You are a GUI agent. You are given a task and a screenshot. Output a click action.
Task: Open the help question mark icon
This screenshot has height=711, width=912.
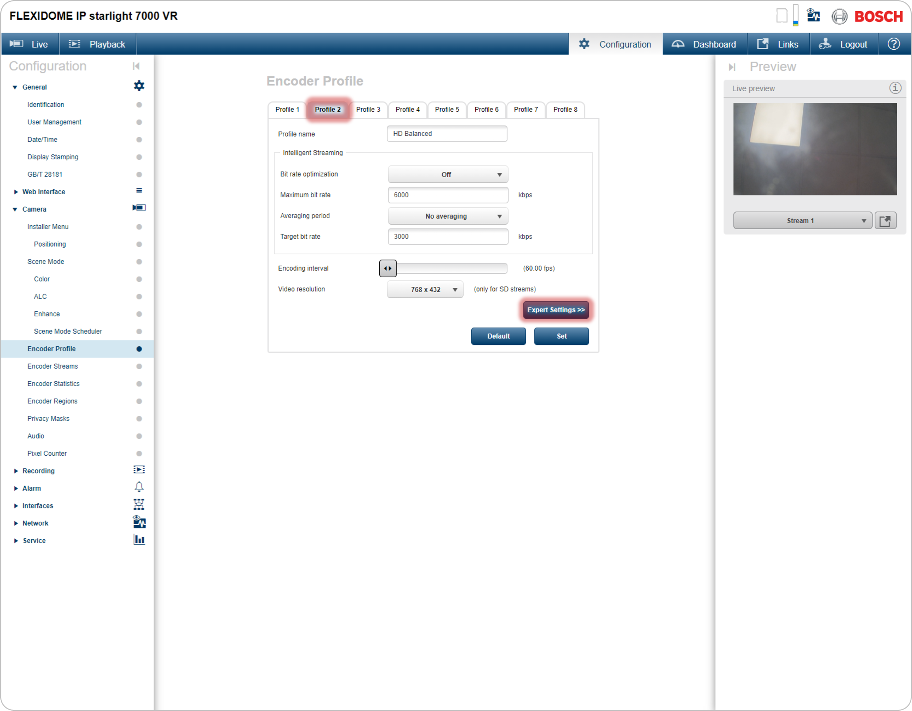click(x=894, y=44)
